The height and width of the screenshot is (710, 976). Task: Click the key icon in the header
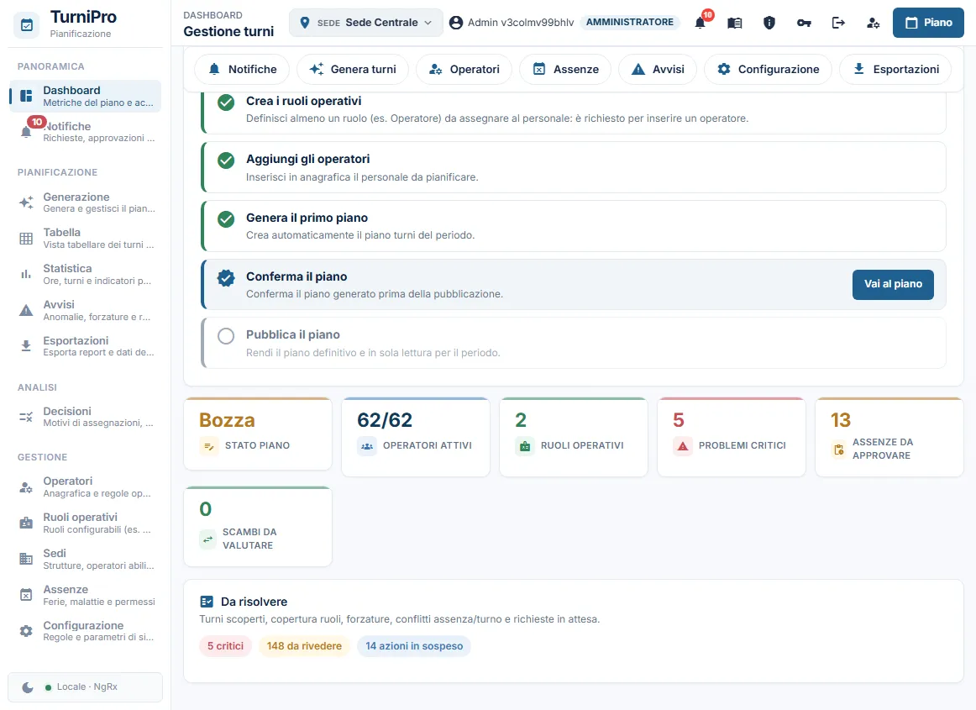pyautogui.click(x=804, y=23)
